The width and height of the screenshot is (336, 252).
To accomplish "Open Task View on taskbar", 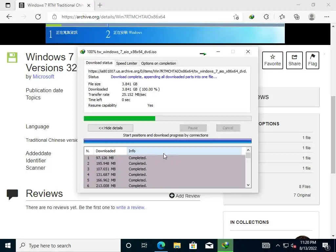I will [x=144, y=245].
